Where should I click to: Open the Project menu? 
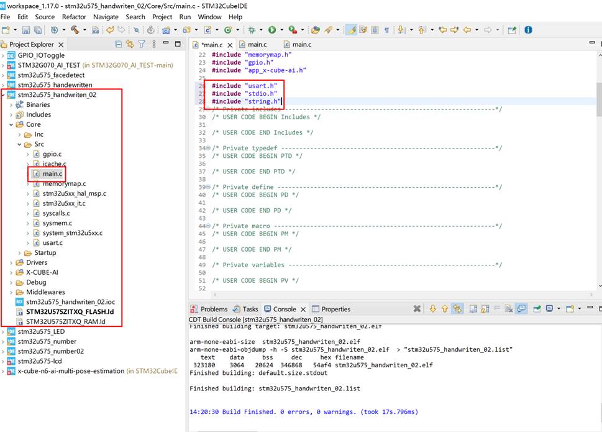tap(162, 17)
